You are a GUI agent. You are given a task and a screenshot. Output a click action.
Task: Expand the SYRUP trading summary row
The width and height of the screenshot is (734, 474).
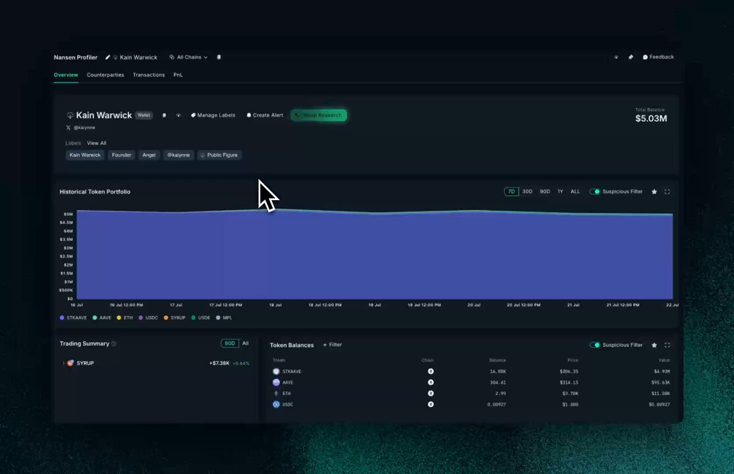tap(63, 363)
